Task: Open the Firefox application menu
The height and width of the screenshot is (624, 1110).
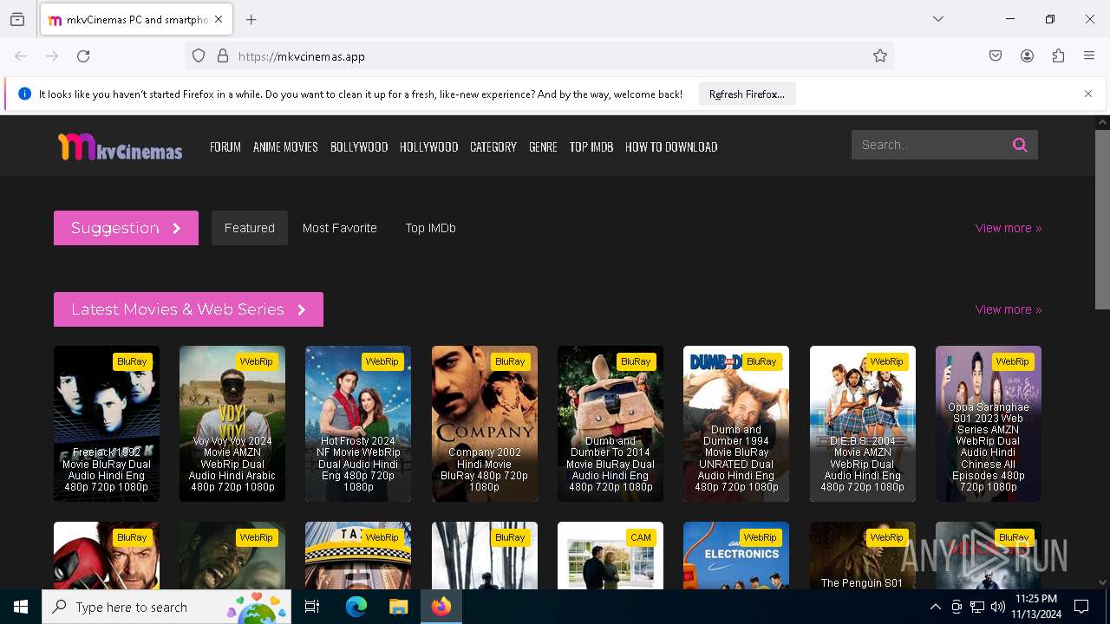Action: 1089,56
